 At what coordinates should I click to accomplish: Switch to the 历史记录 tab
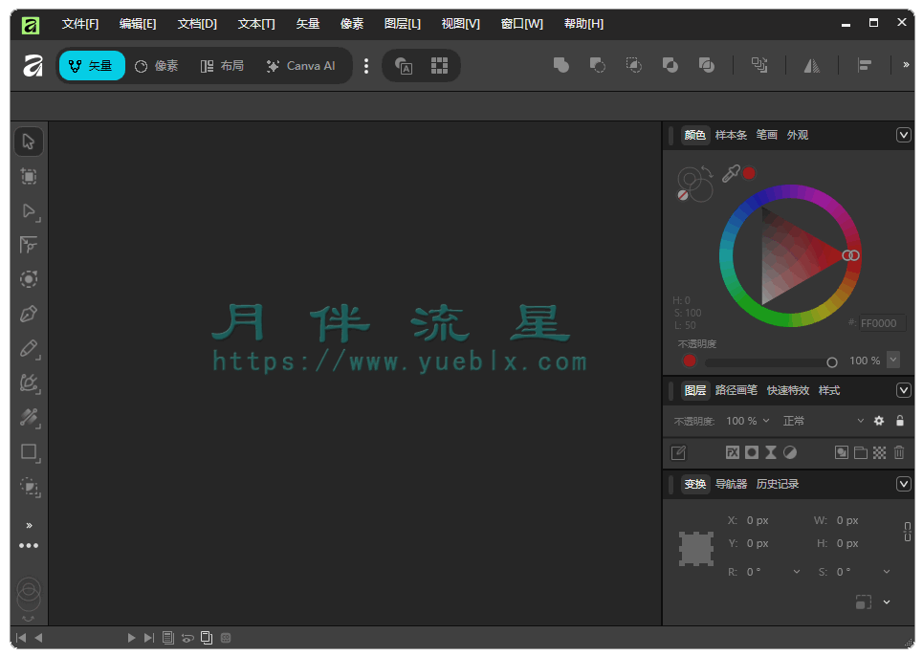pos(777,484)
